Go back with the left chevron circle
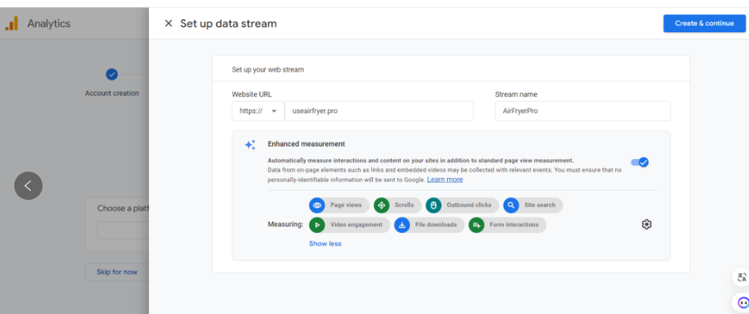Screen dimensions: 749x314 click(28, 186)
